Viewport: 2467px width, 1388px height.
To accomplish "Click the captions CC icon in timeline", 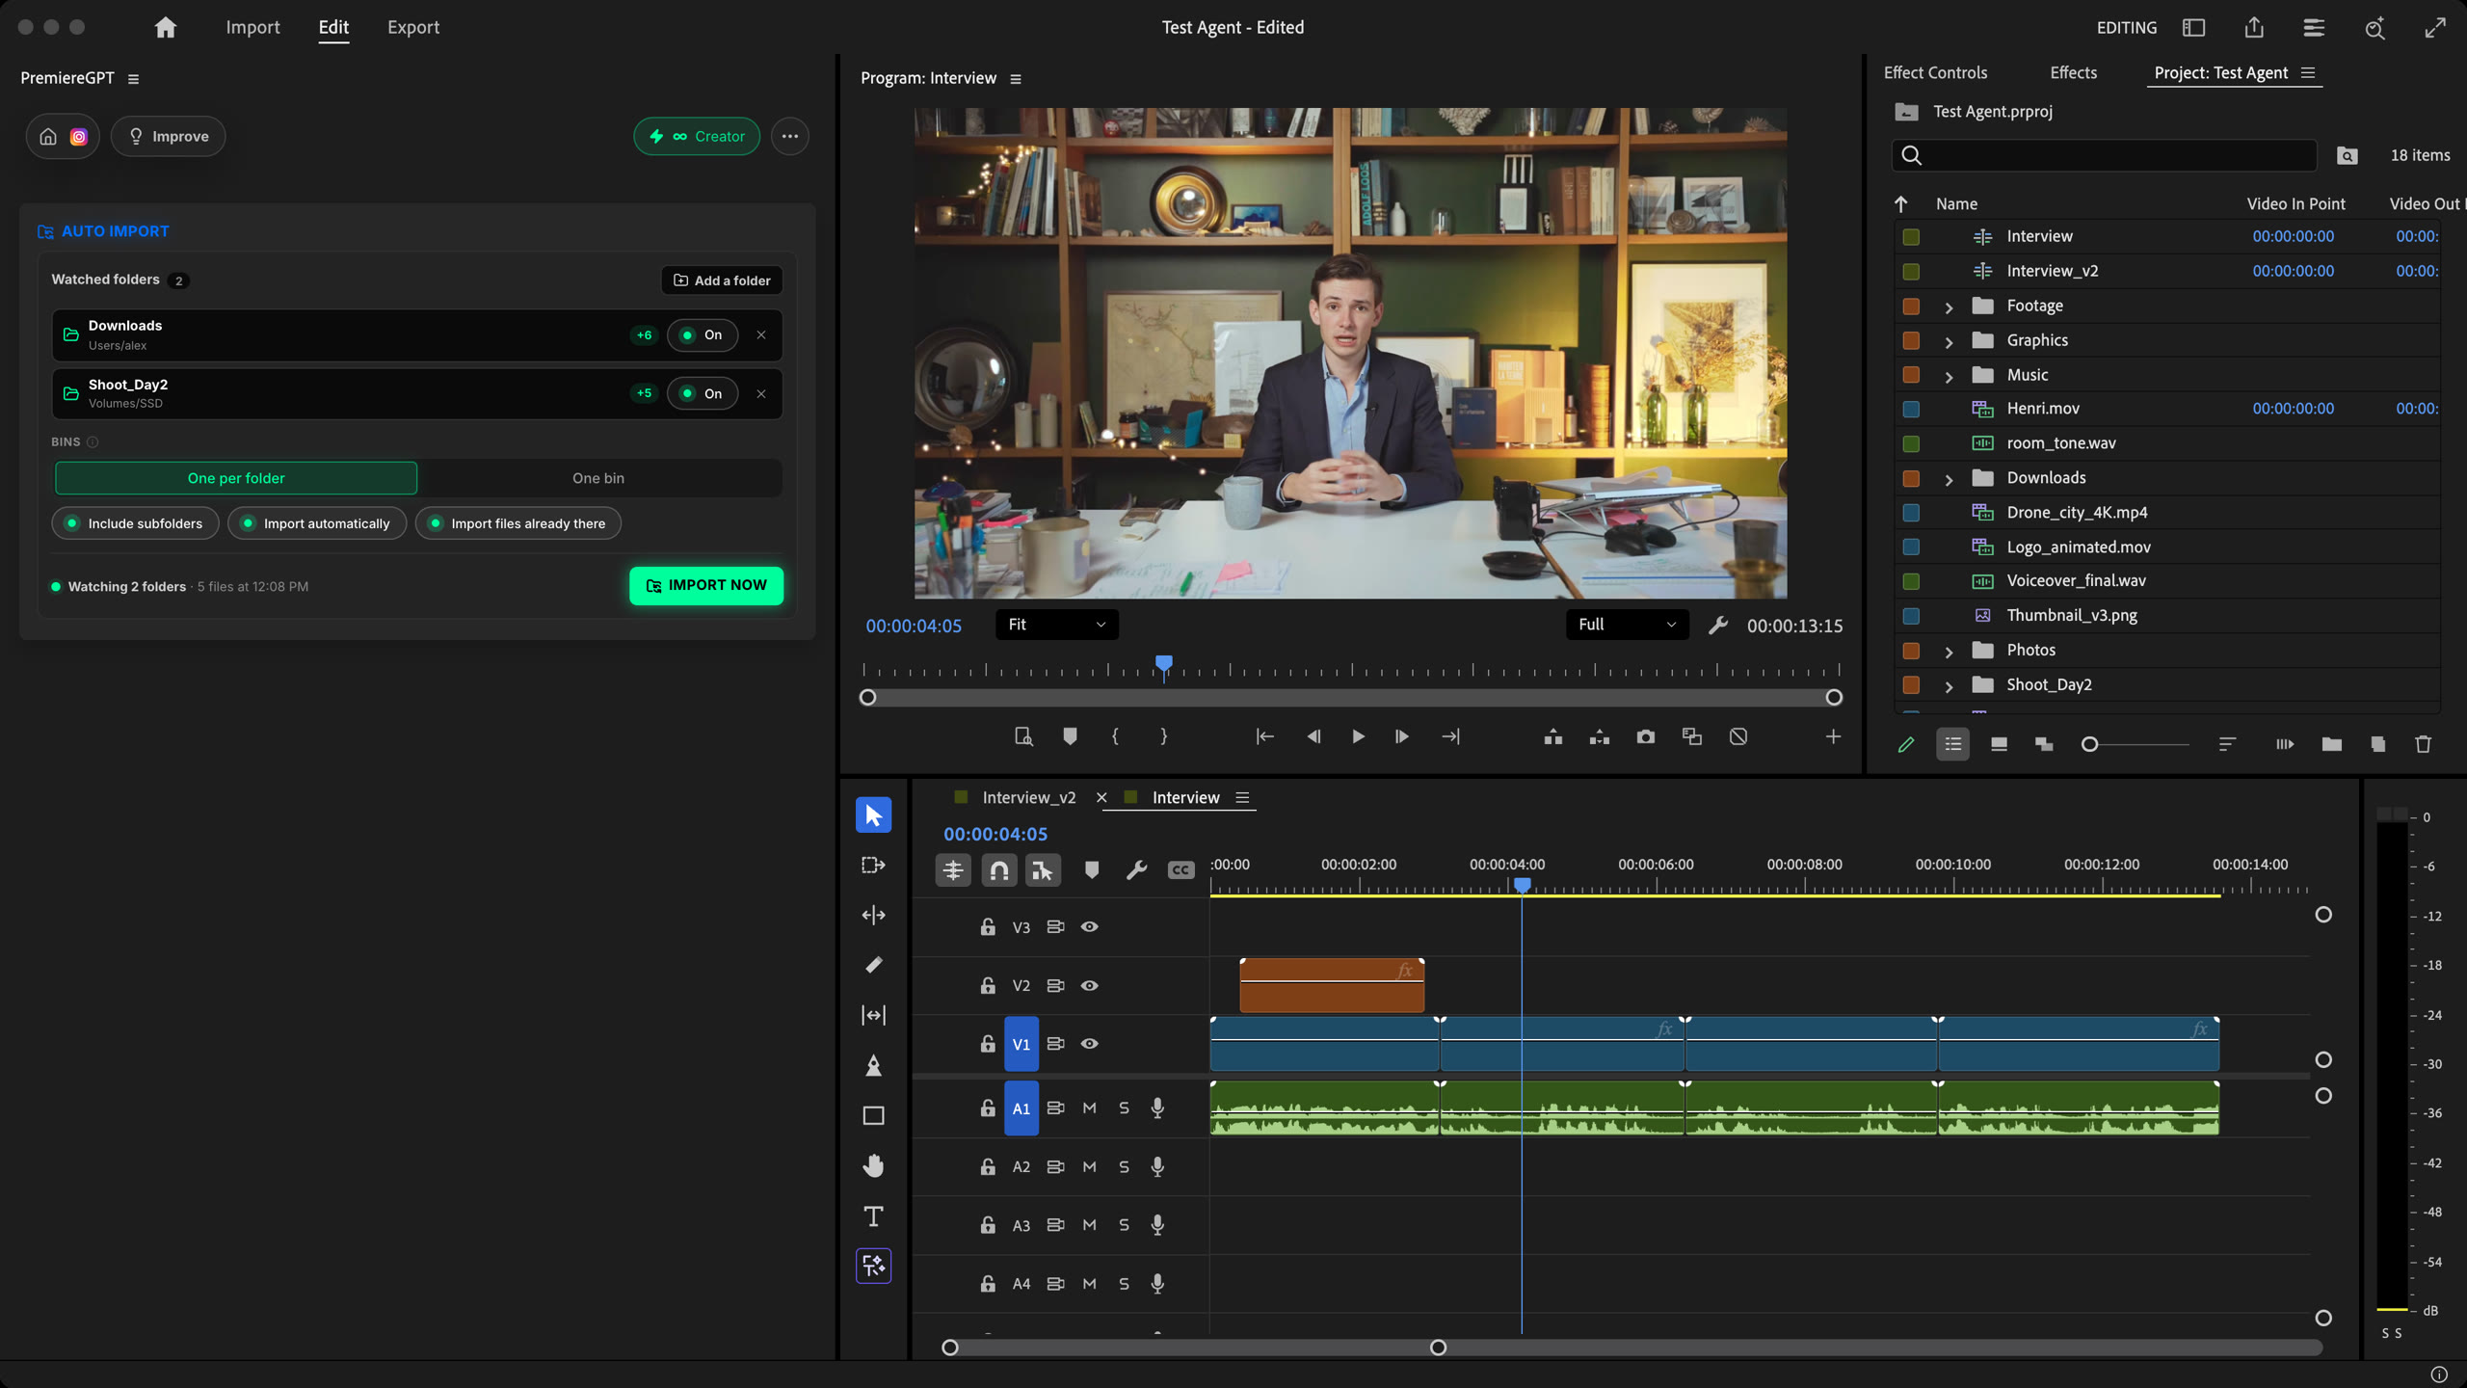I will point(1180,870).
